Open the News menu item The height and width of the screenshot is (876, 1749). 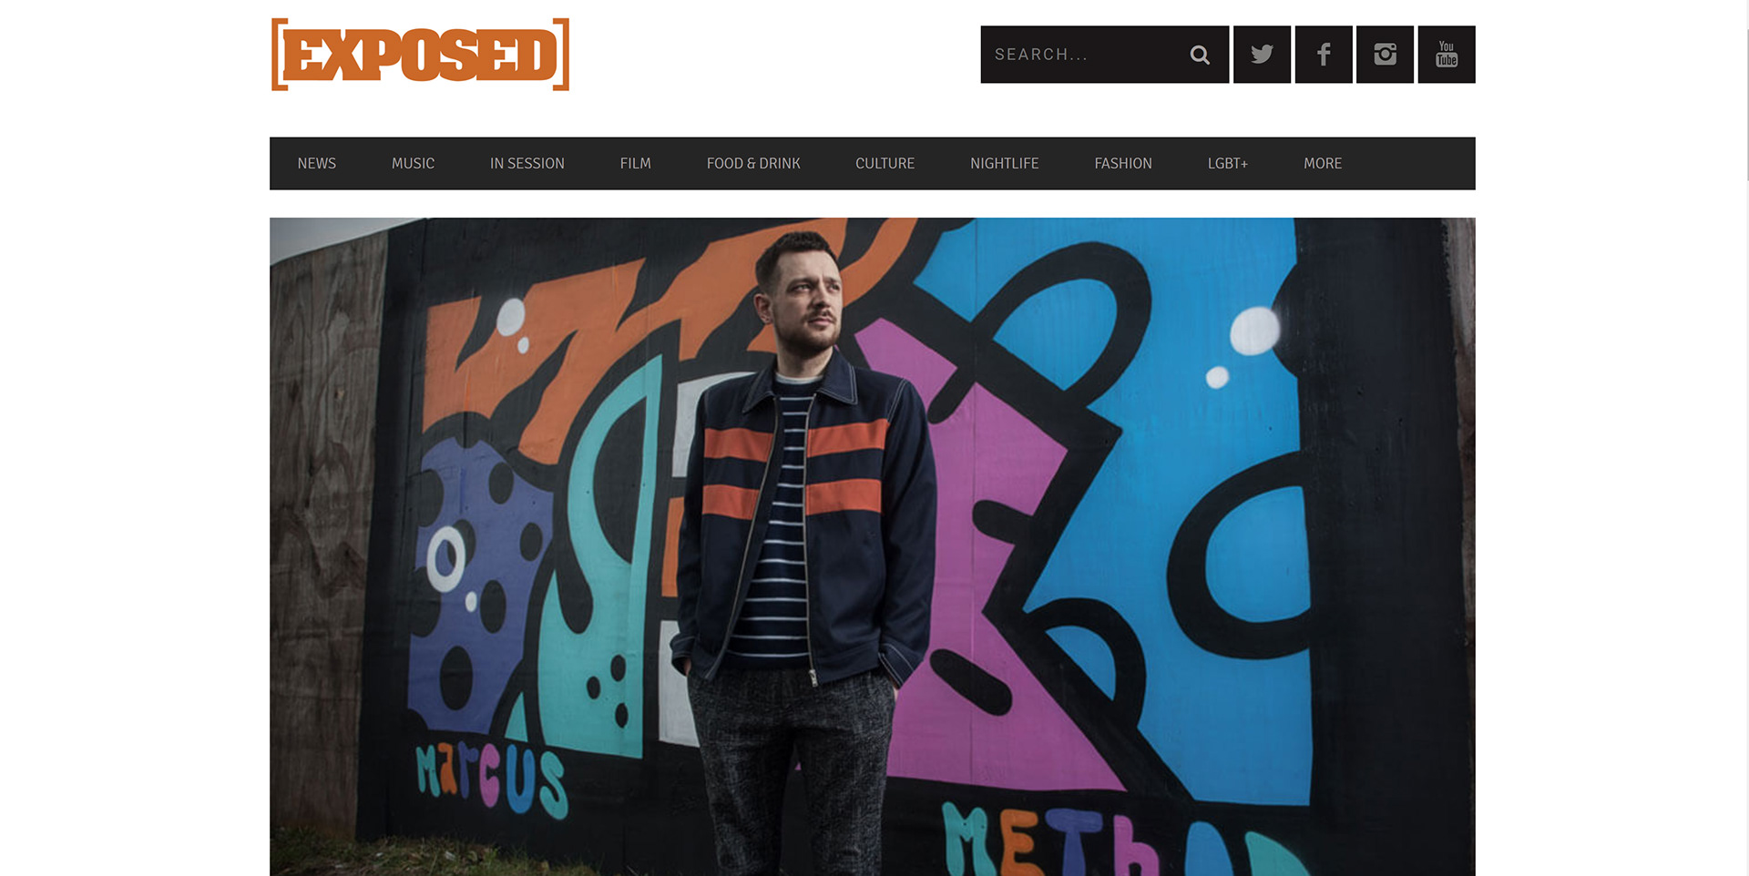[x=316, y=163]
